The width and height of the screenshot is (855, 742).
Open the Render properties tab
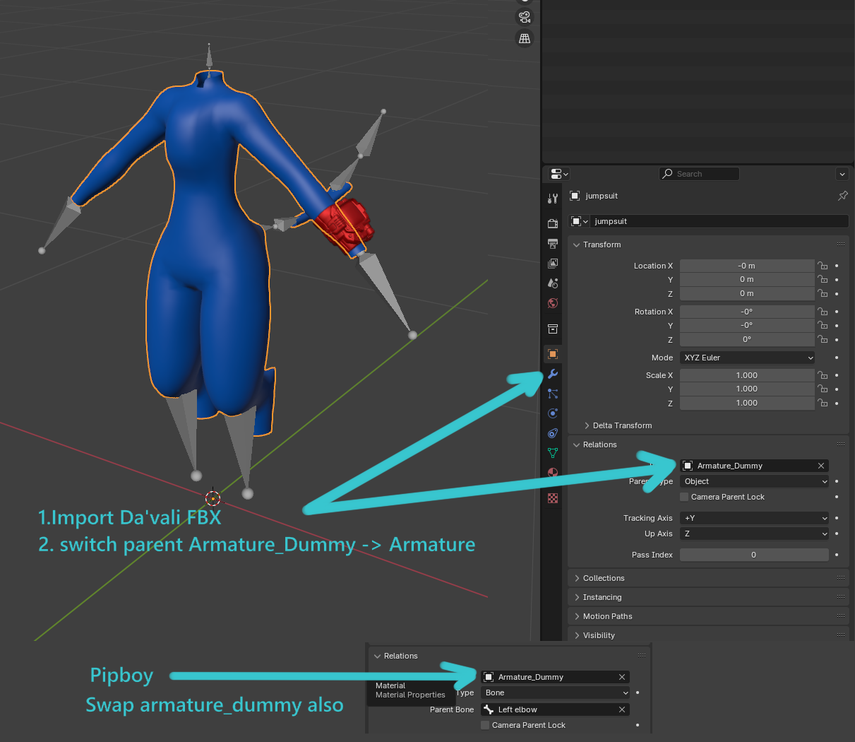553,223
